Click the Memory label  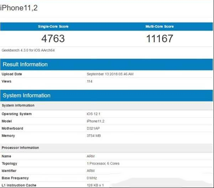click(x=8, y=136)
